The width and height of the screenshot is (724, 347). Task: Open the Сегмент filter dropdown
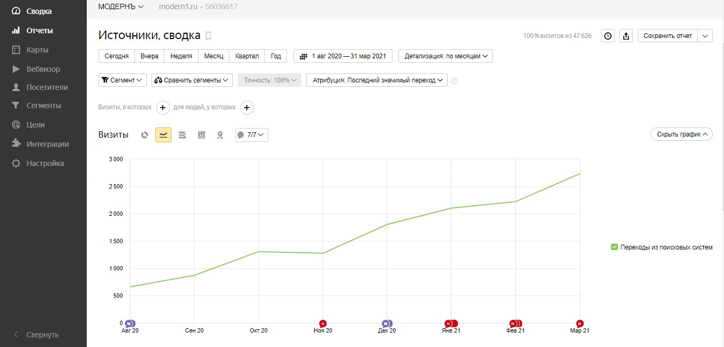(123, 80)
